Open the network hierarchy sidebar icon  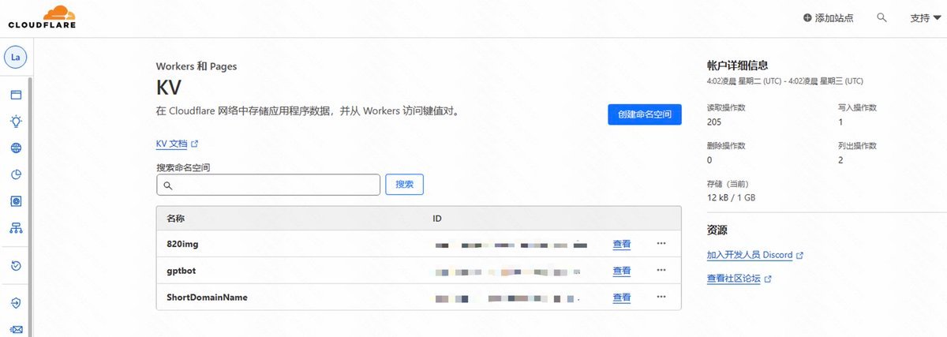(16, 228)
